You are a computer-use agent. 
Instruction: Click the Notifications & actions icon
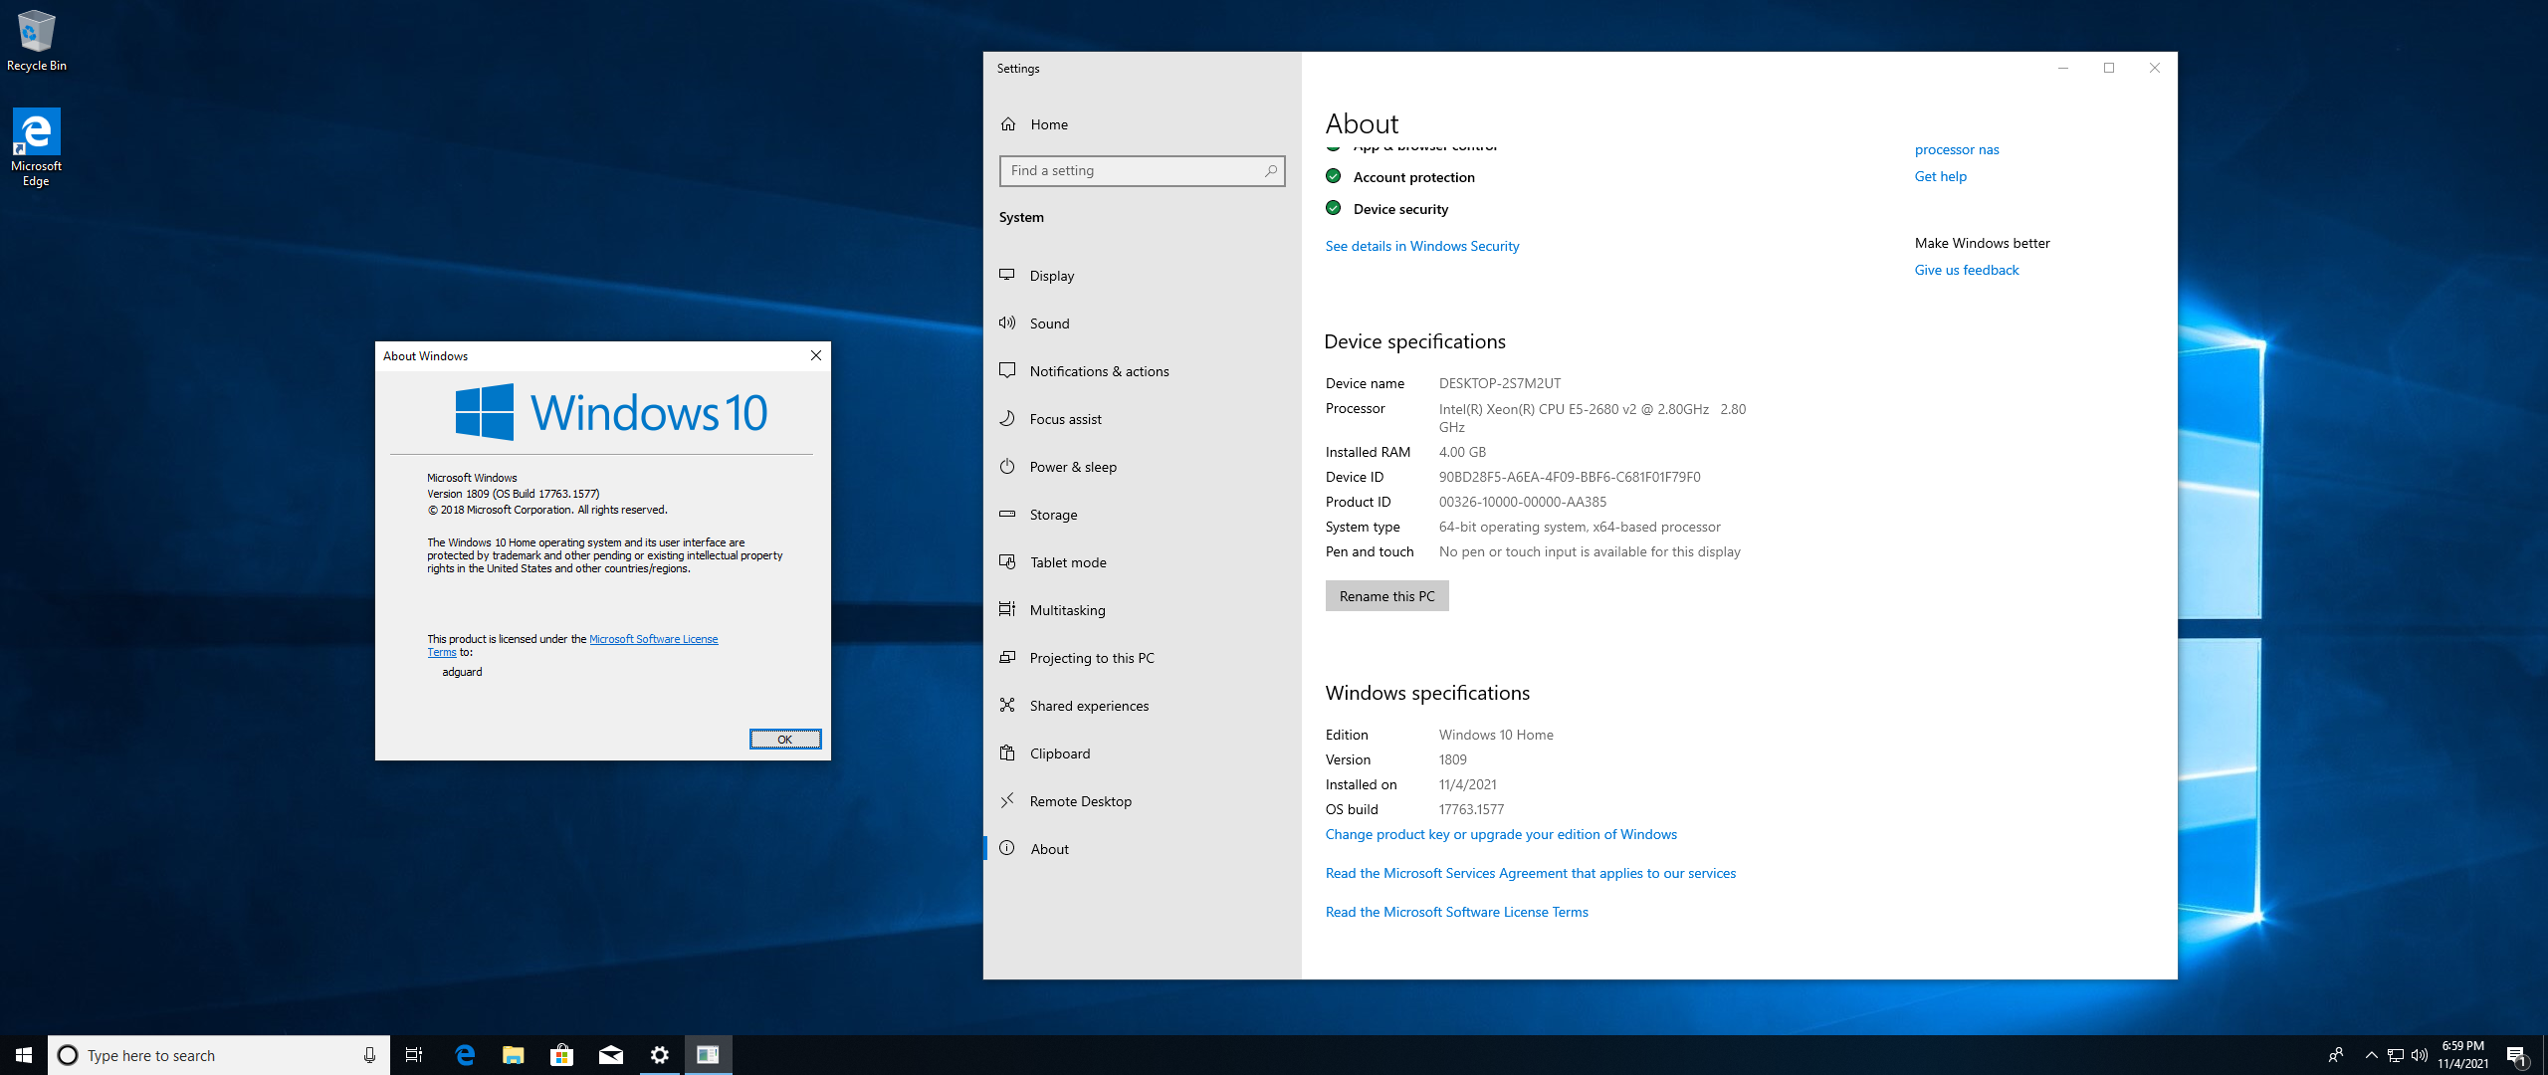point(1007,370)
